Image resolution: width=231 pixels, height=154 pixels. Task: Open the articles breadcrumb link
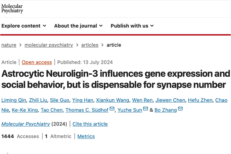(x=90, y=45)
